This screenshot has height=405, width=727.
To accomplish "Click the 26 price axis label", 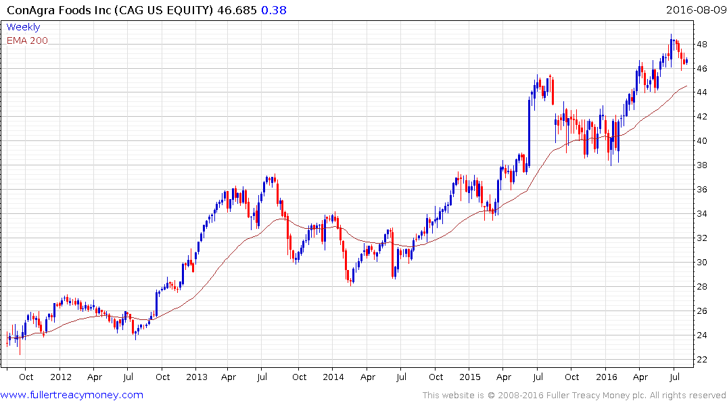I will click(701, 311).
